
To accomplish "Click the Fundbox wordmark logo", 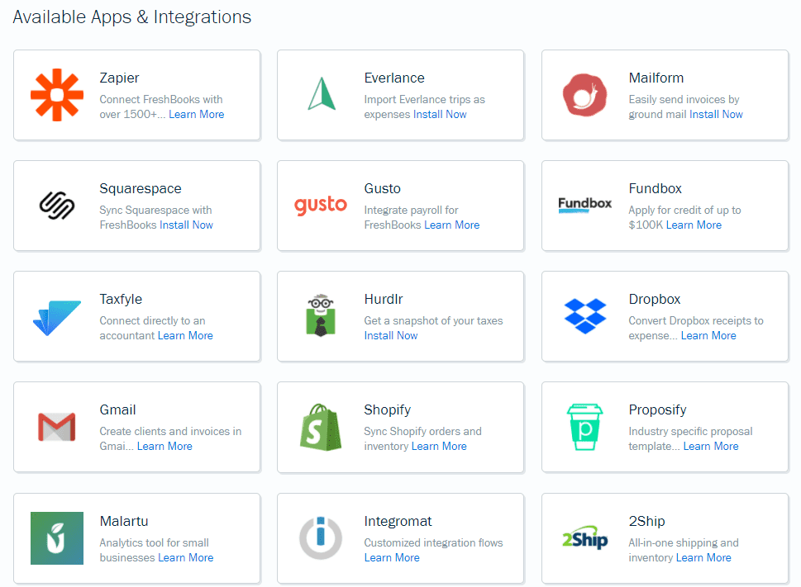I will point(585,204).
